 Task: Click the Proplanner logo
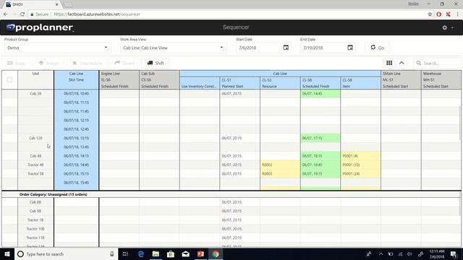(40, 27)
